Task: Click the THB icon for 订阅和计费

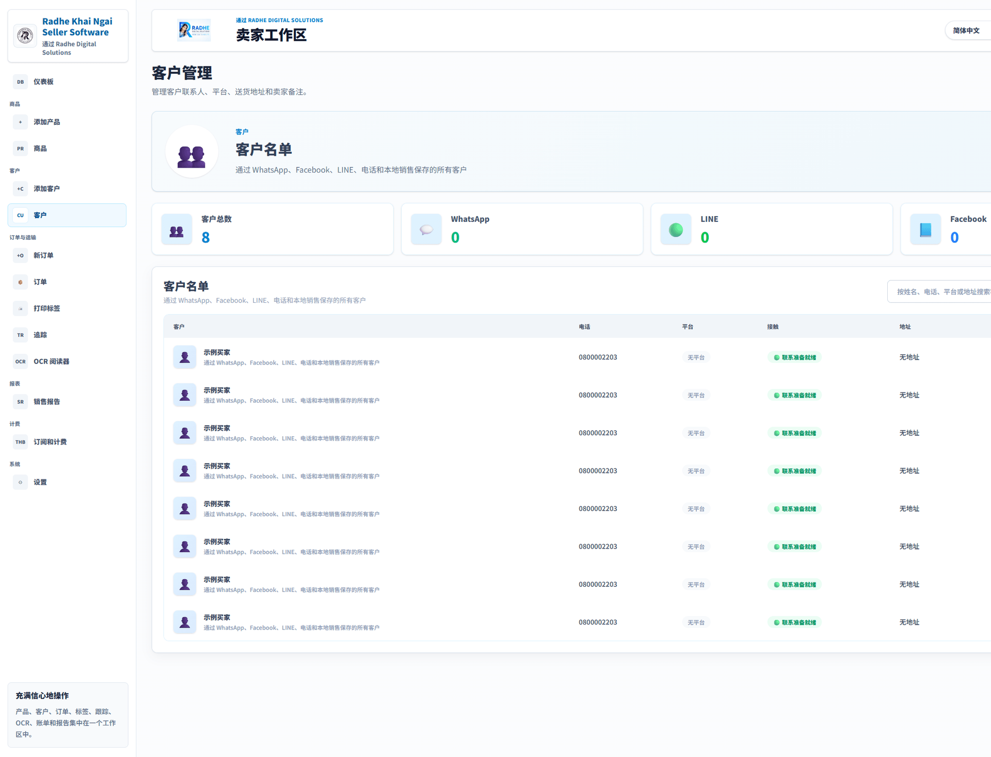Action: (x=20, y=442)
